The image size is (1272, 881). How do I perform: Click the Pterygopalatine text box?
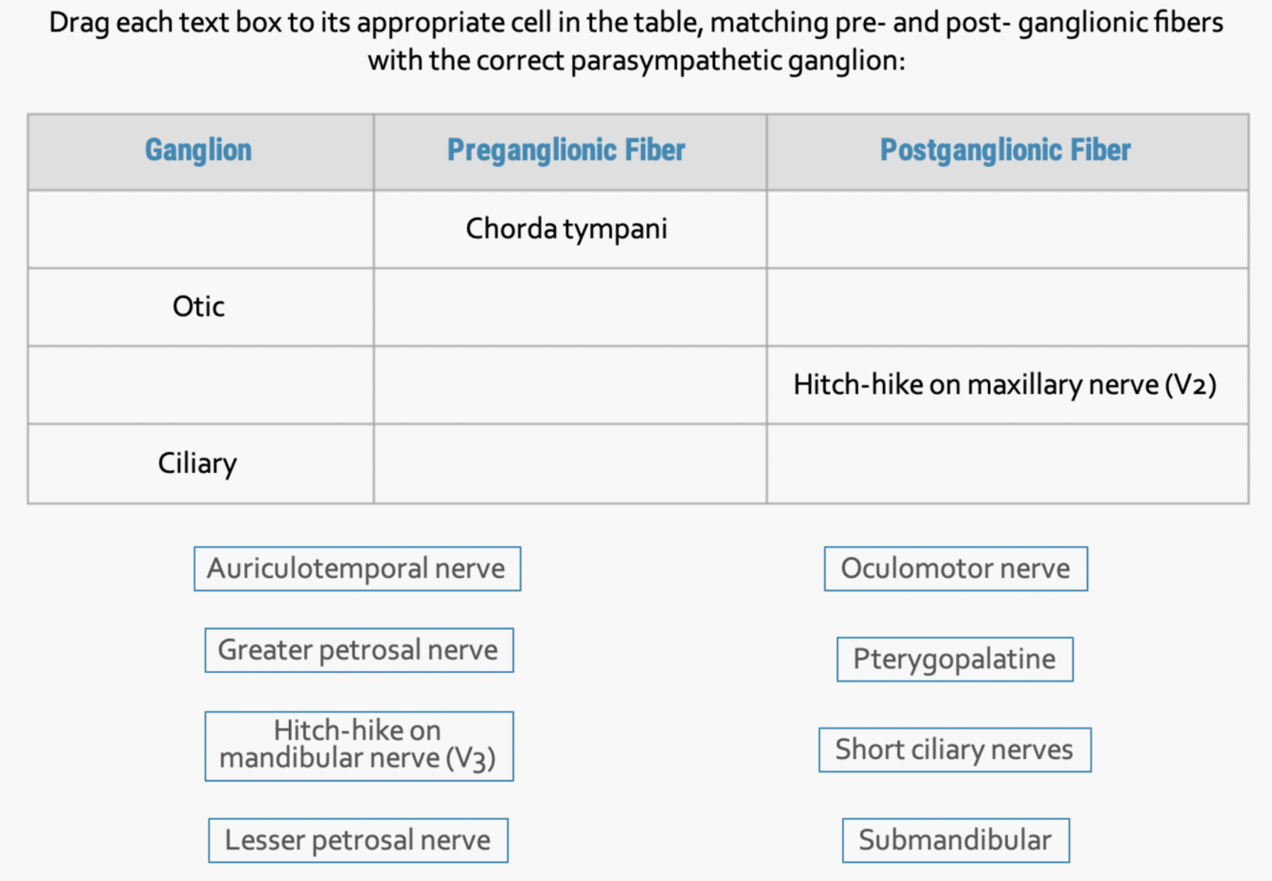[954, 659]
